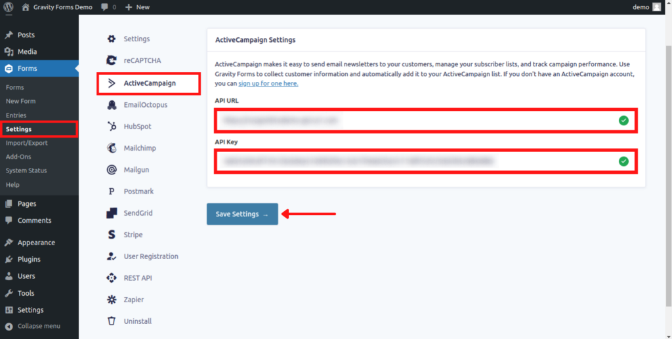
Task: Click green checkmark in API Key field
Action: (x=623, y=161)
